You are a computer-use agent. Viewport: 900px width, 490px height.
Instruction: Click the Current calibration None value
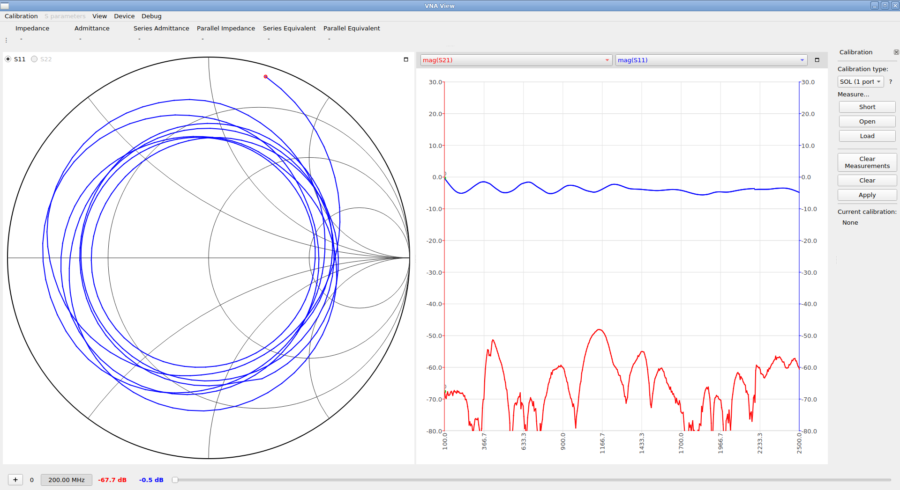[850, 223]
